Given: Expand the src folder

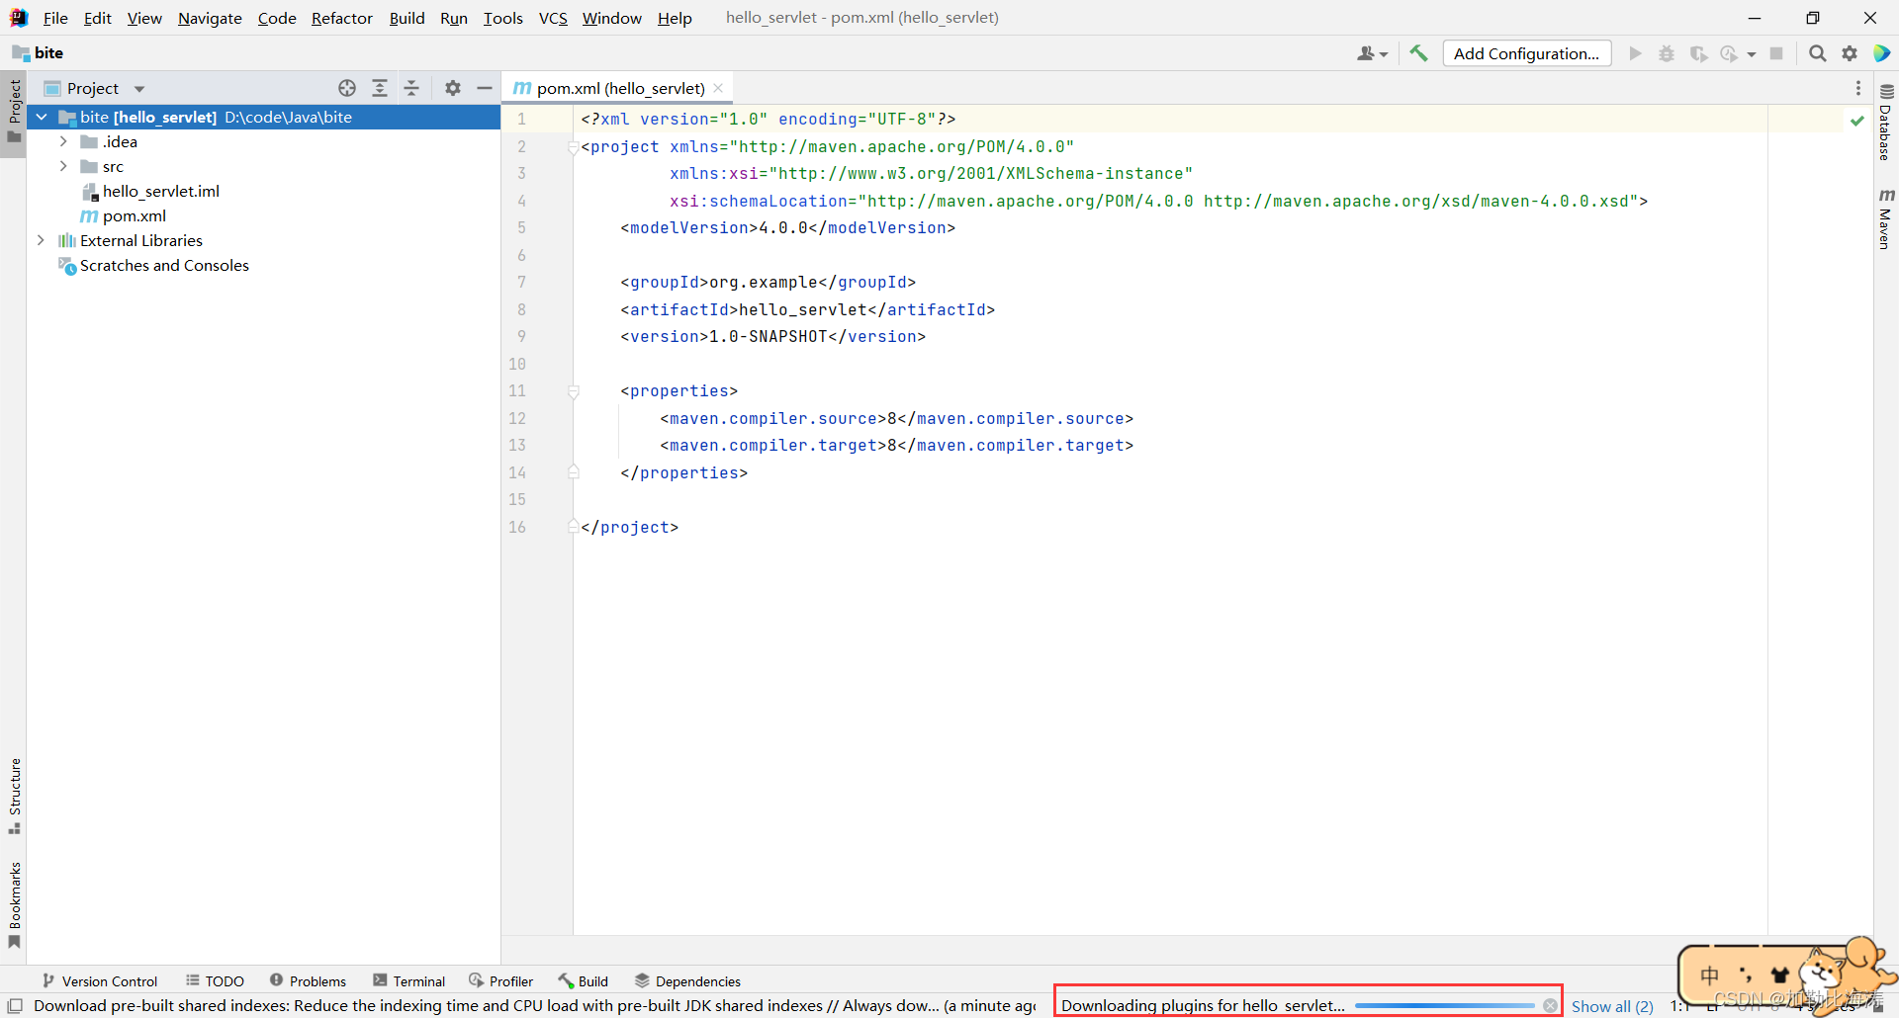Looking at the screenshot, I should [64, 166].
